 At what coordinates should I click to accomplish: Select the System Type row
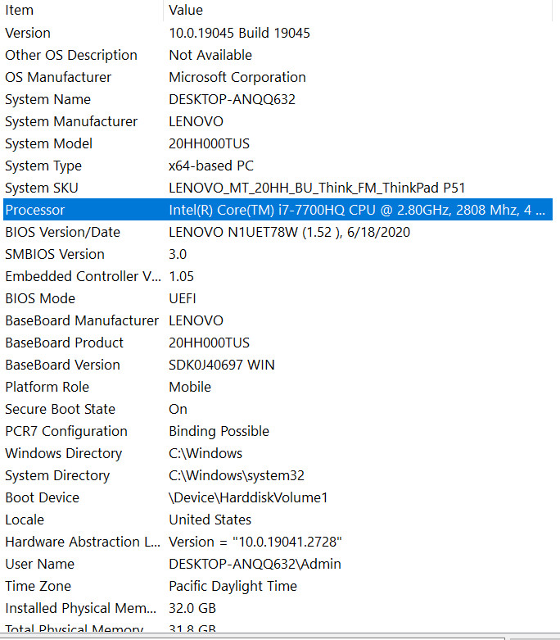tap(43, 166)
